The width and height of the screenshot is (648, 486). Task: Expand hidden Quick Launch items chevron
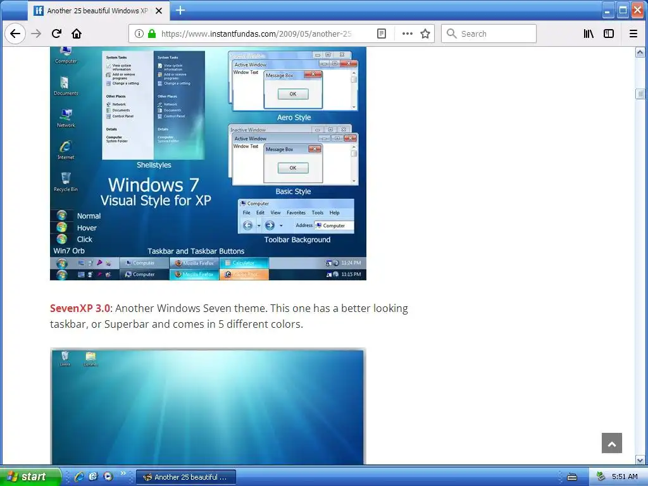[x=123, y=473]
